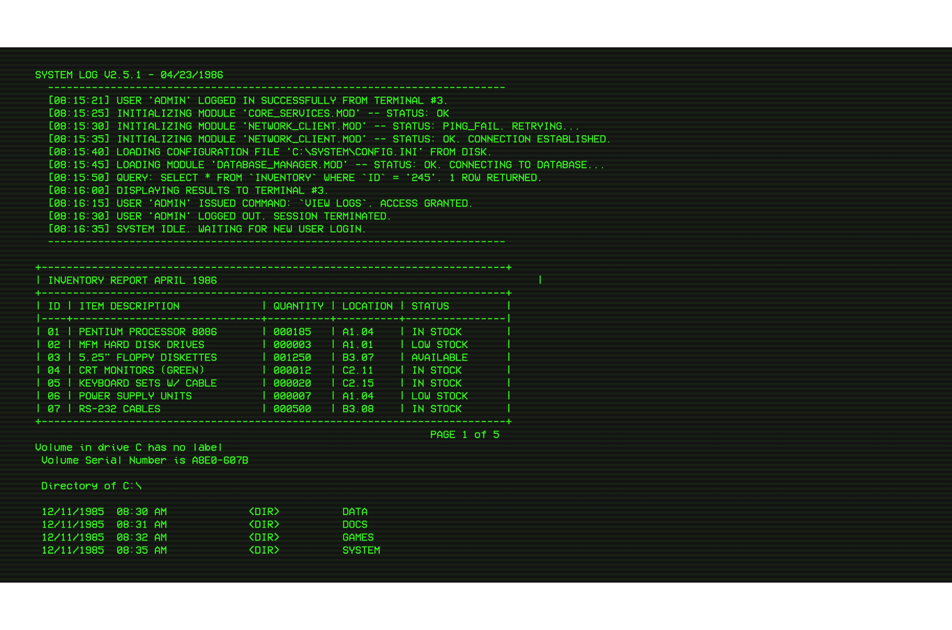
Task: Click the QUANTITY column header
Action: tap(298, 306)
